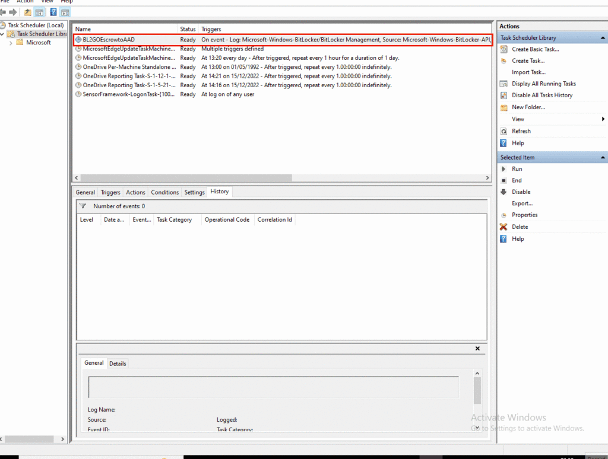Click the Up One Level folder icon
Image resolution: width=608 pixels, height=459 pixels.
tap(27, 12)
